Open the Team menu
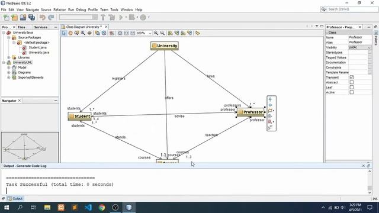This screenshot has width=379, height=213. 104,9
